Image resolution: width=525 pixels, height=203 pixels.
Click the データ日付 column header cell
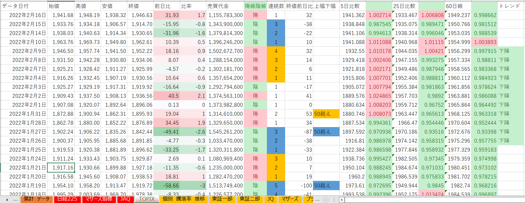coord(24,6)
